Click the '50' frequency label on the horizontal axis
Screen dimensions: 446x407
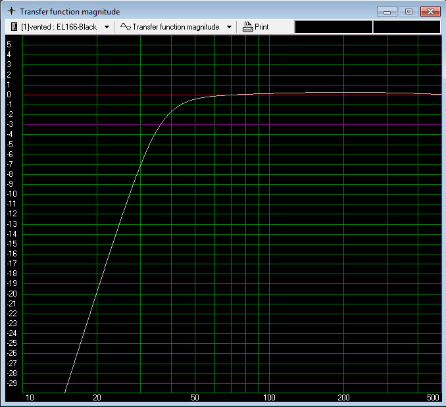(195, 398)
